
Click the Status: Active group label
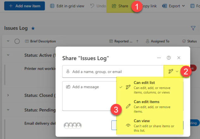[40, 55]
